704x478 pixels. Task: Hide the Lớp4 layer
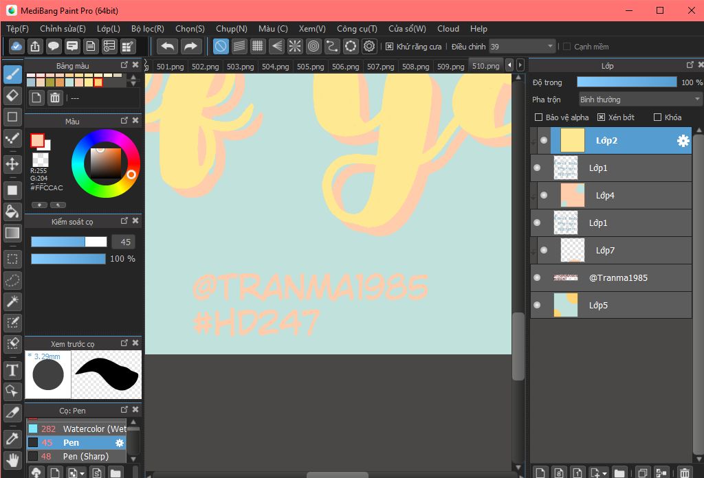point(544,196)
